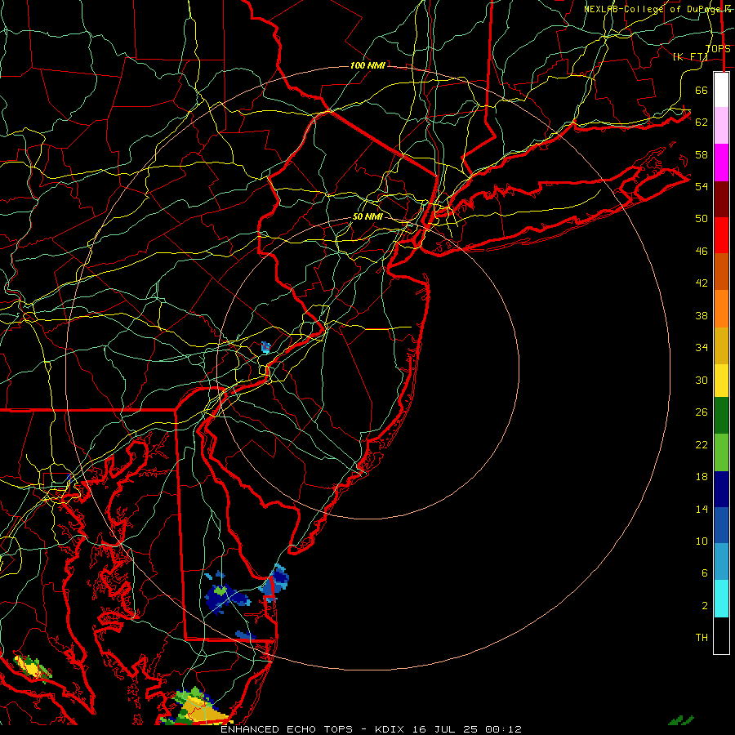Click the "TOPS" legend heading
The height and width of the screenshot is (735, 735).
click(718, 49)
